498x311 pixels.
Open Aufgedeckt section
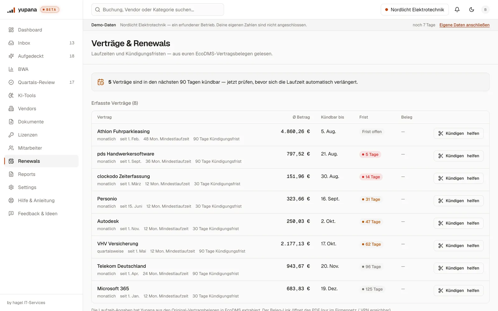tap(41, 56)
